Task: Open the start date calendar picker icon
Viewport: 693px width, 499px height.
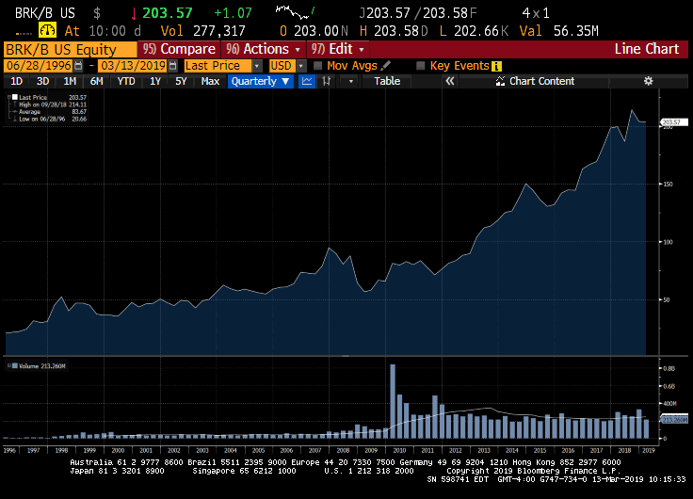Action: point(78,66)
